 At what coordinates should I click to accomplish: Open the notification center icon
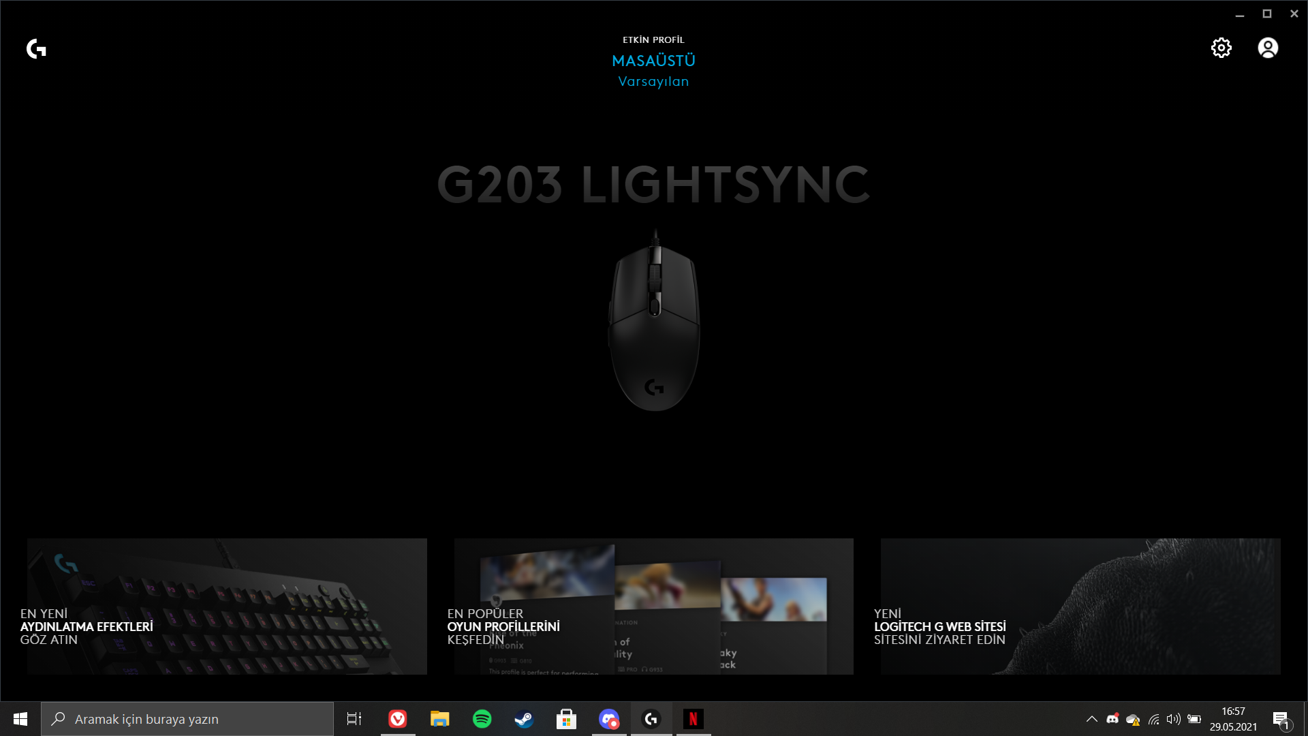point(1281,720)
